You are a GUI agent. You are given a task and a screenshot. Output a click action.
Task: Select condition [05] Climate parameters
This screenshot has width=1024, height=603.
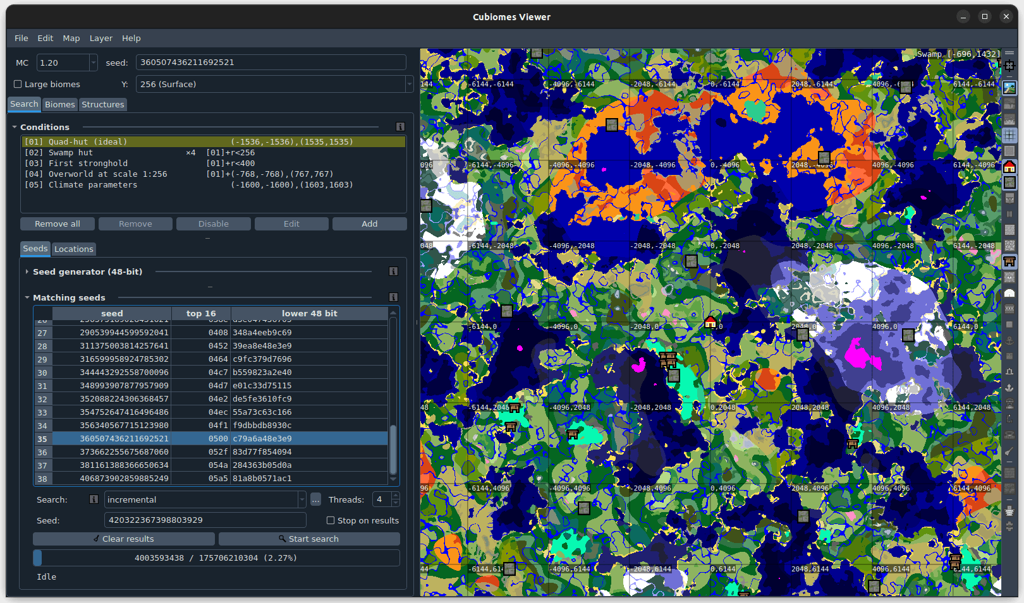coord(214,185)
